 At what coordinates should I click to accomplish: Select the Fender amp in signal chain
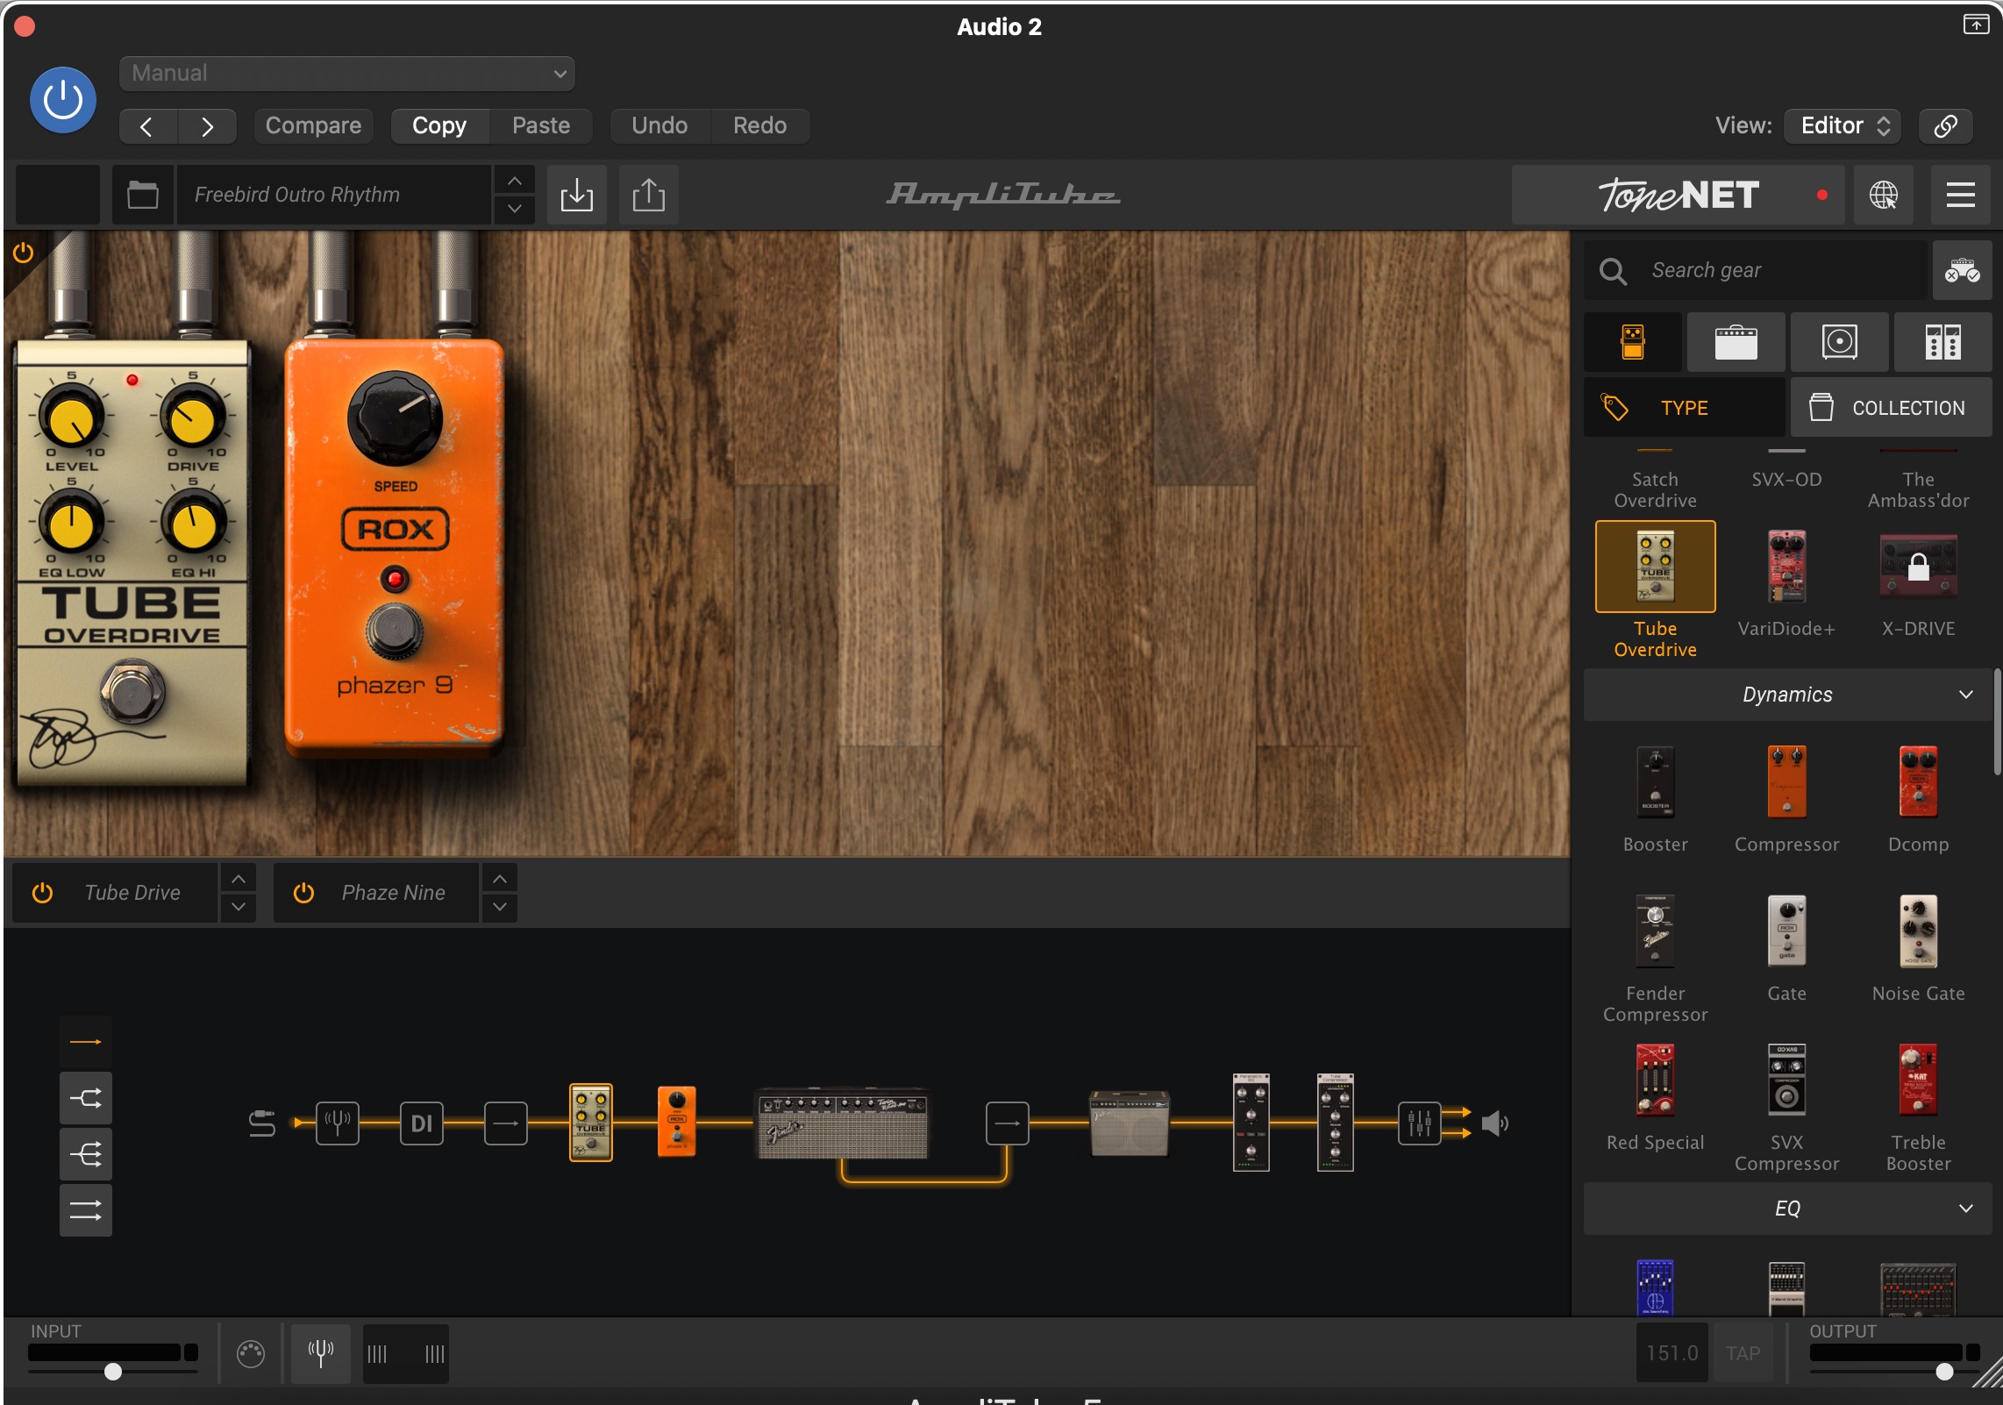(x=842, y=1124)
